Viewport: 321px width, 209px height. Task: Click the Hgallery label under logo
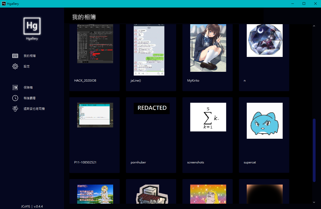(32, 39)
